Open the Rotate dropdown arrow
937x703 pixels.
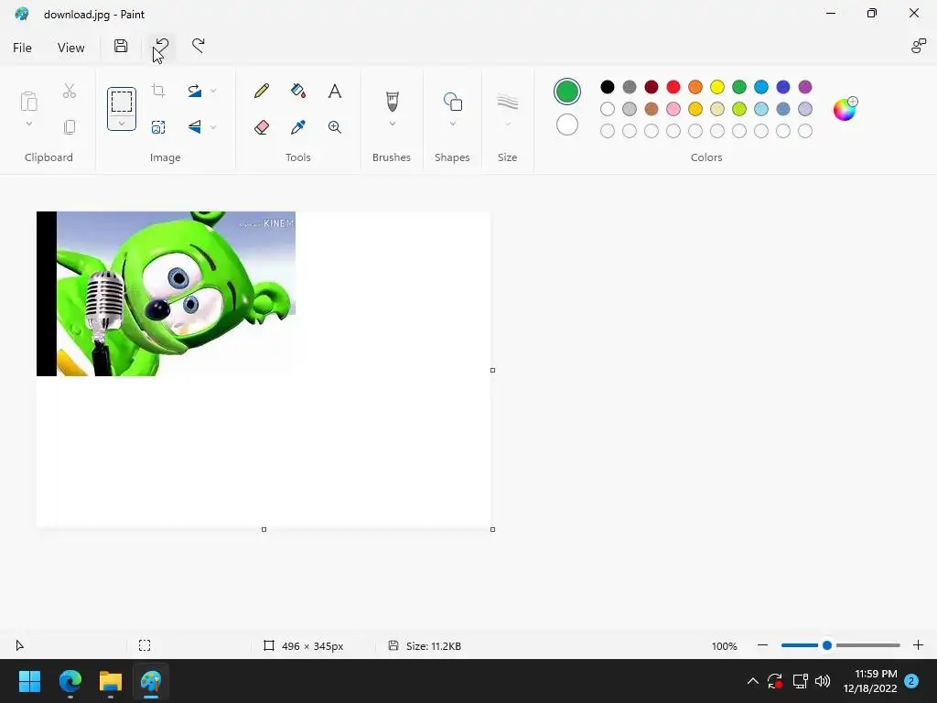pyautogui.click(x=213, y=91)
